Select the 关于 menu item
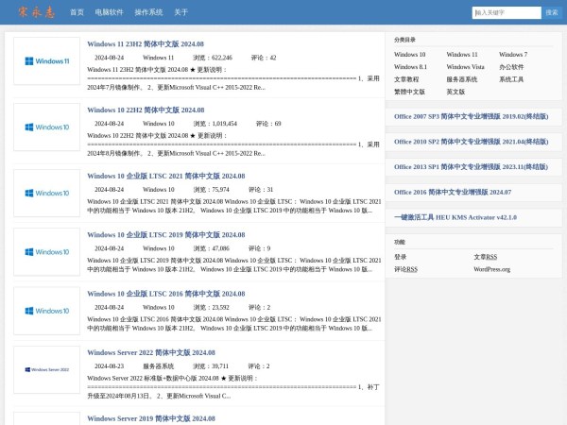 pos(181,13)
